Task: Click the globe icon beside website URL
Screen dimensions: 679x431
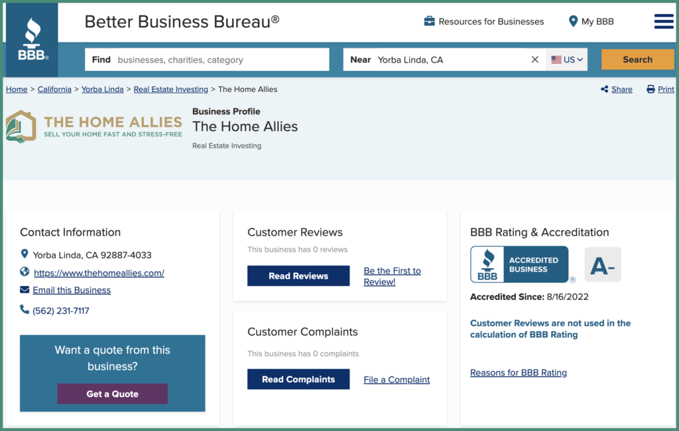Action: pos(25,272)
